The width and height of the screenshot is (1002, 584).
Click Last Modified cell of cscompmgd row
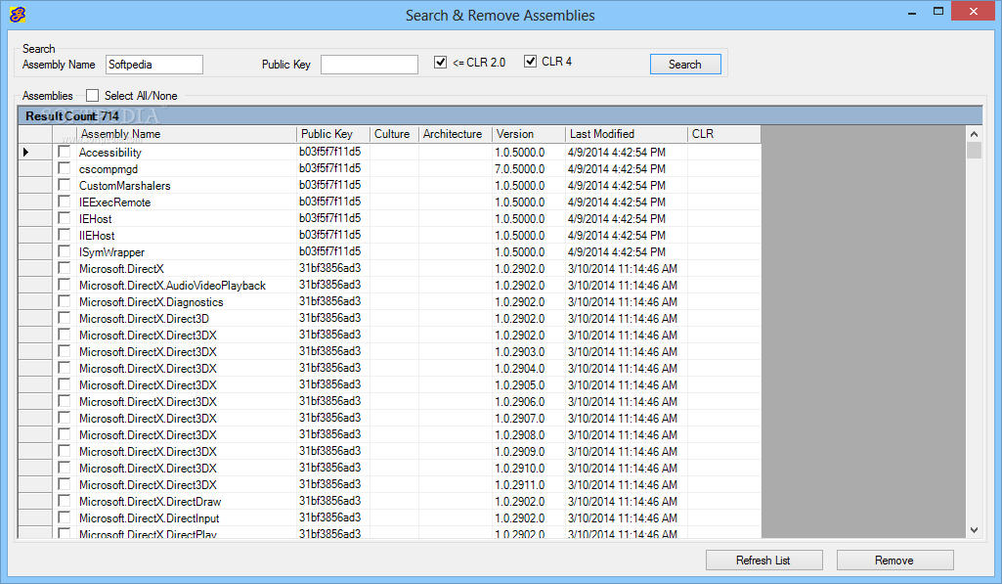[627, 169]
